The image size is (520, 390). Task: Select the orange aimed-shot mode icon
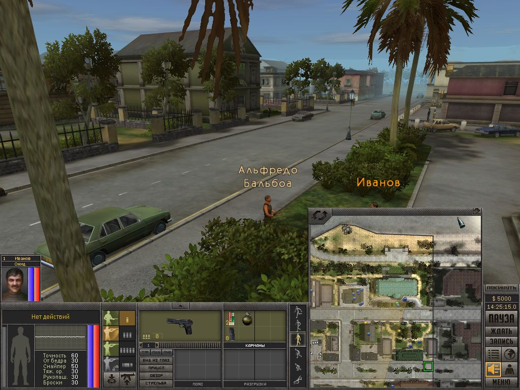coord(111,334)
